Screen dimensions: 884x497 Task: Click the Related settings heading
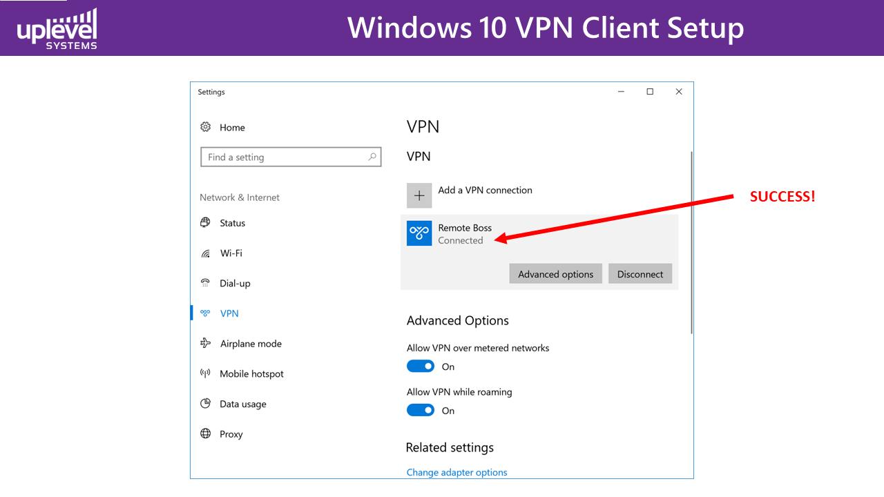point(450,447)
